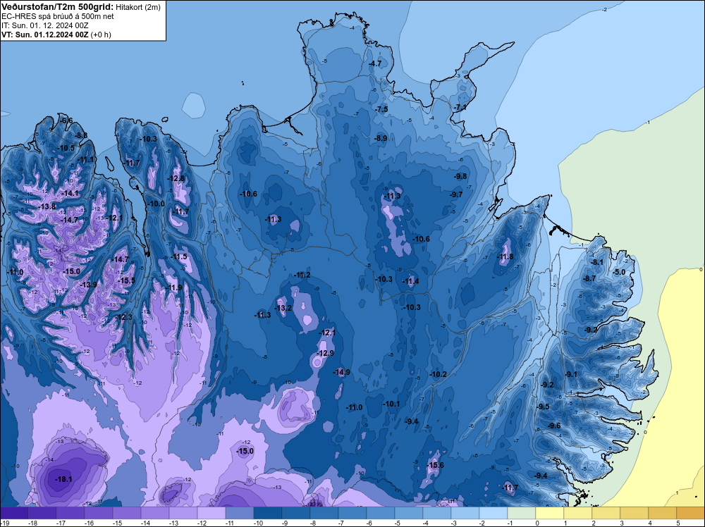Click the 'VT: Sun. 01.12.2024 00Z' valid time
705x527 pixels.
click(45, 35)
